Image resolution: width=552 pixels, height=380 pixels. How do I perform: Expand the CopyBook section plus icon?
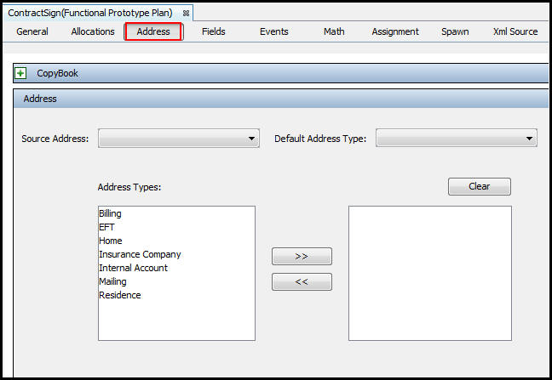(20, 73)
